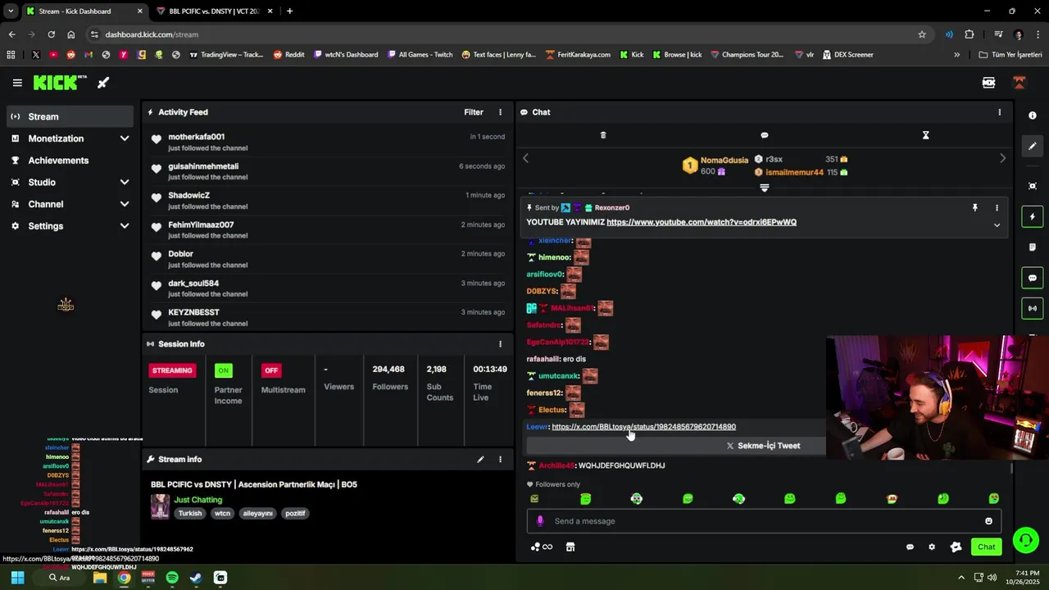Open Stream info three-dot menu
1049x590 pixels.
500,460
